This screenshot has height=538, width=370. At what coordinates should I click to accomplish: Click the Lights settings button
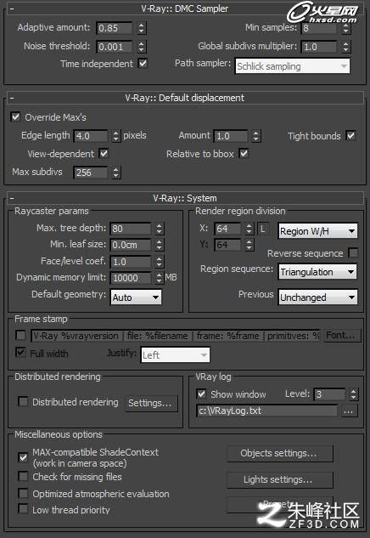[x=280, y=479]
